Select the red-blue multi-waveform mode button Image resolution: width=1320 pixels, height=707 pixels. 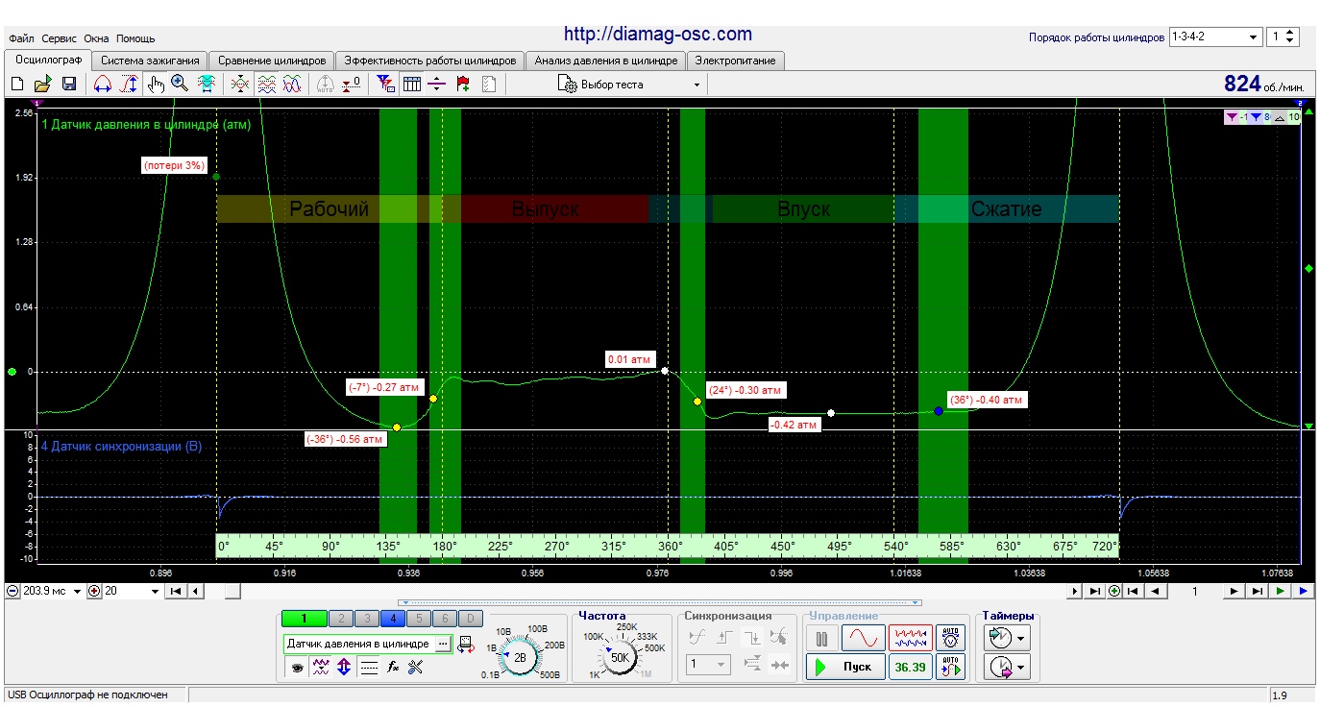pos(910,638)
